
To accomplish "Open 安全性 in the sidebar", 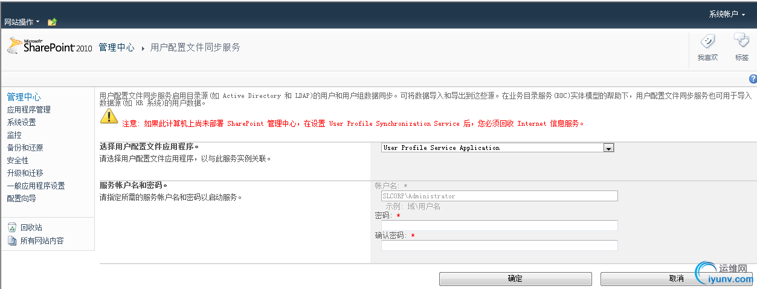I will (18, 160).
